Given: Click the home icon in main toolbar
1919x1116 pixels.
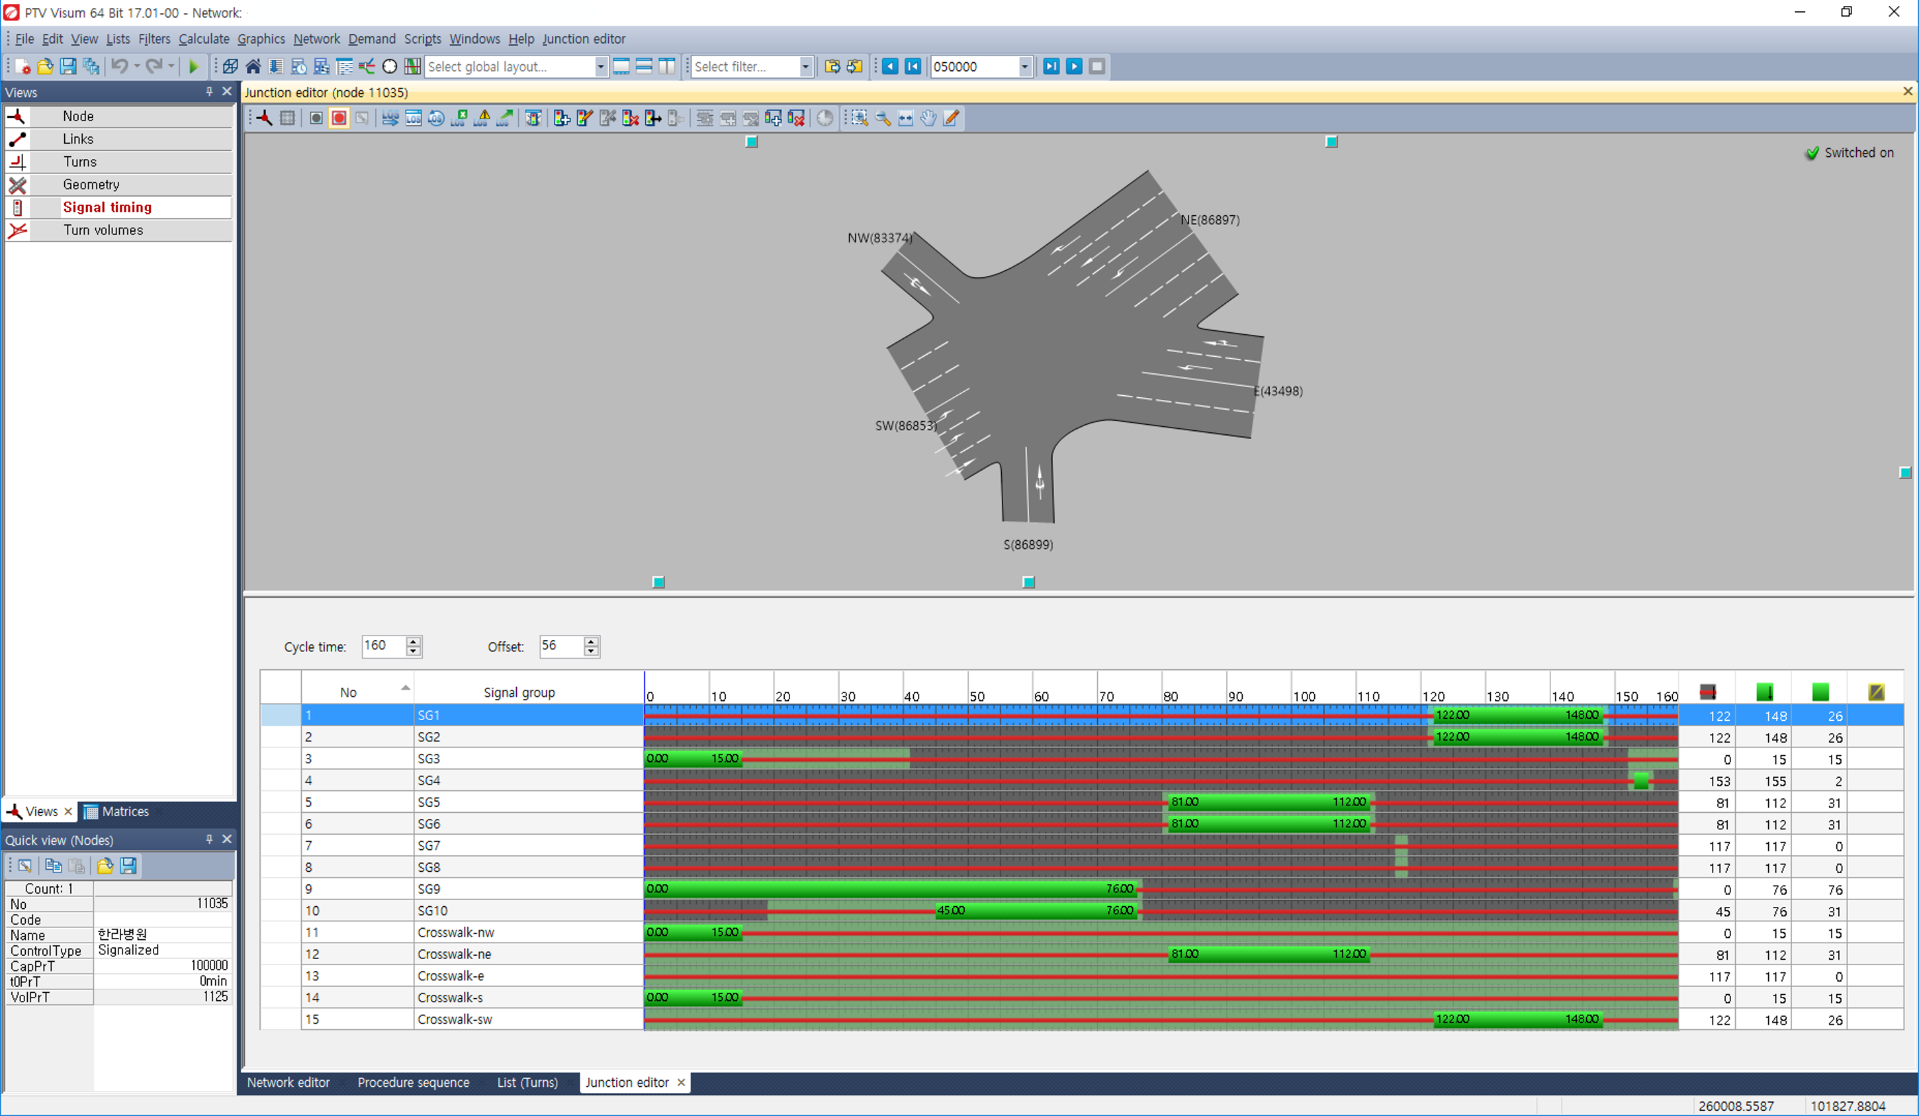Looking at the screenshot, I should (x=253, y=67).
